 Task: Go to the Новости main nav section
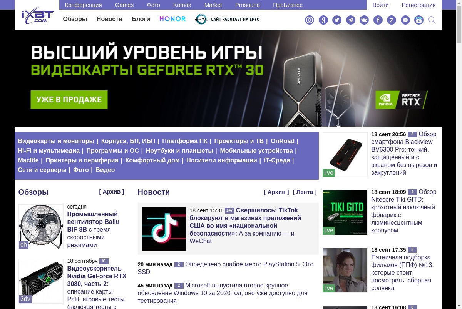tap(109, 19)
